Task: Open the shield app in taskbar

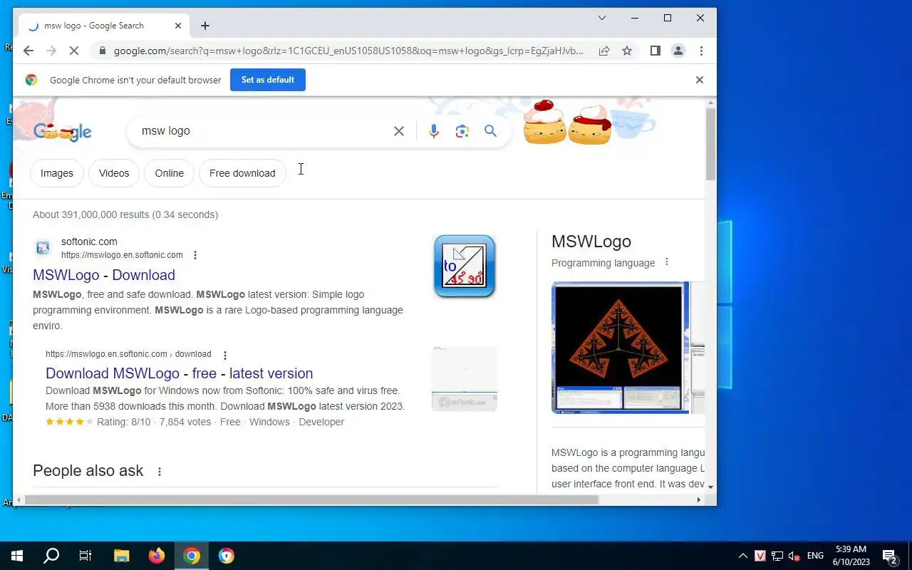Action: tap(227, 556)
